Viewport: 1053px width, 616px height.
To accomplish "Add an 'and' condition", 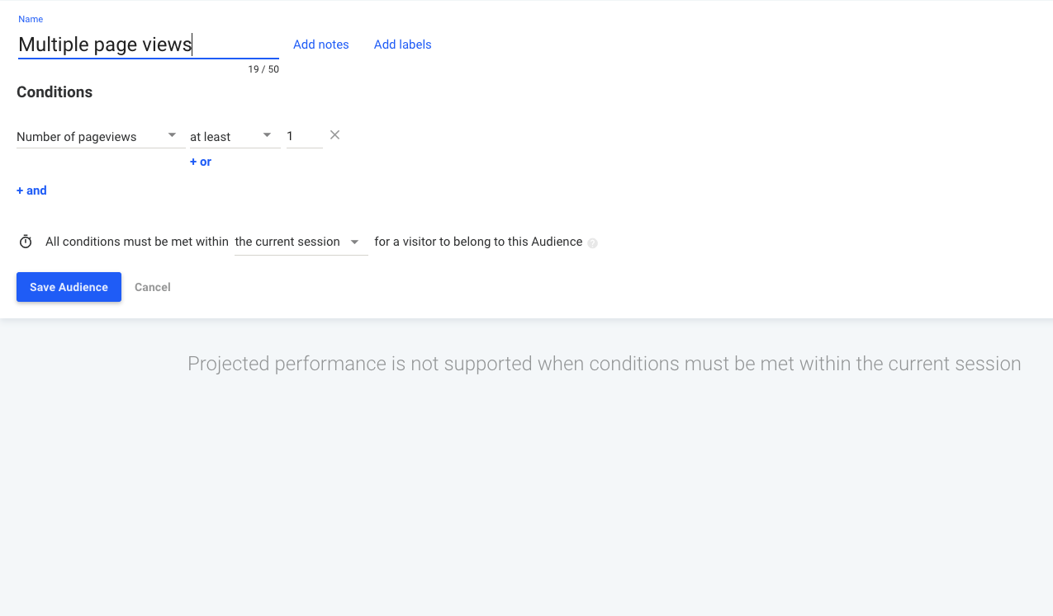I will coord(31,190).
